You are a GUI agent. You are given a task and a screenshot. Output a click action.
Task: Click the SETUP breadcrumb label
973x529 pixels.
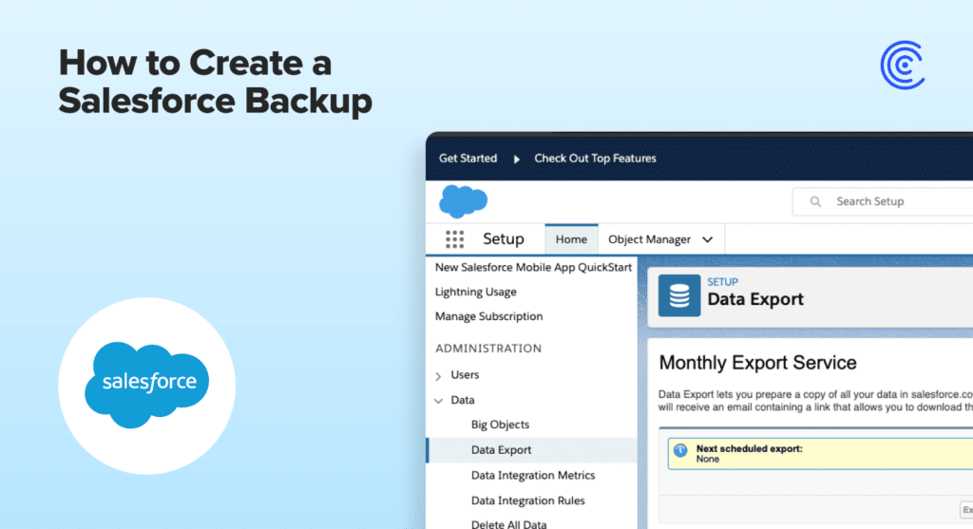722,281
